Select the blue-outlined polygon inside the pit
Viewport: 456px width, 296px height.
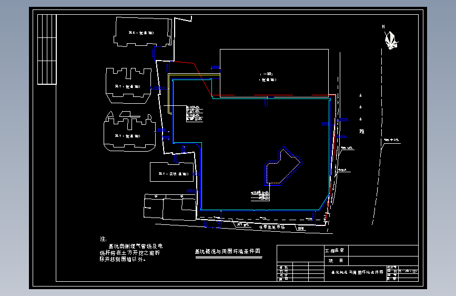tap(283, 166)
